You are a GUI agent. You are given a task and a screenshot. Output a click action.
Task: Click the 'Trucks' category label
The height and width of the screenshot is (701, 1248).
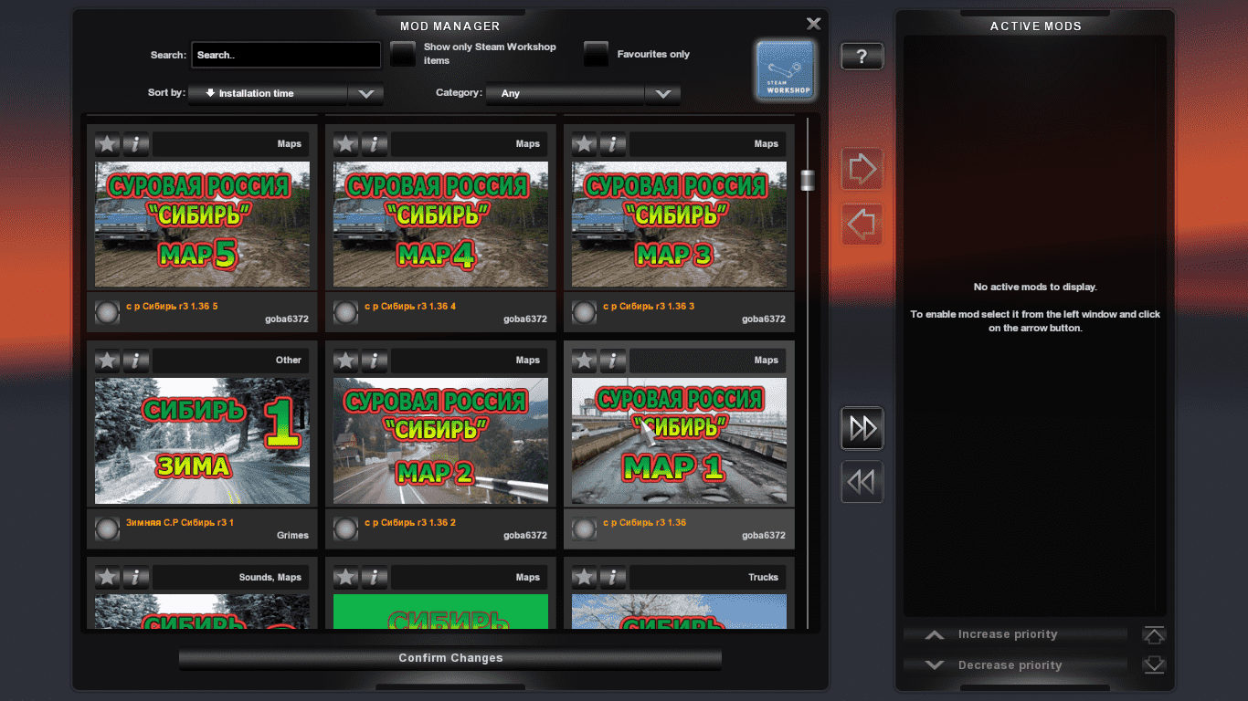coord(764,577)
